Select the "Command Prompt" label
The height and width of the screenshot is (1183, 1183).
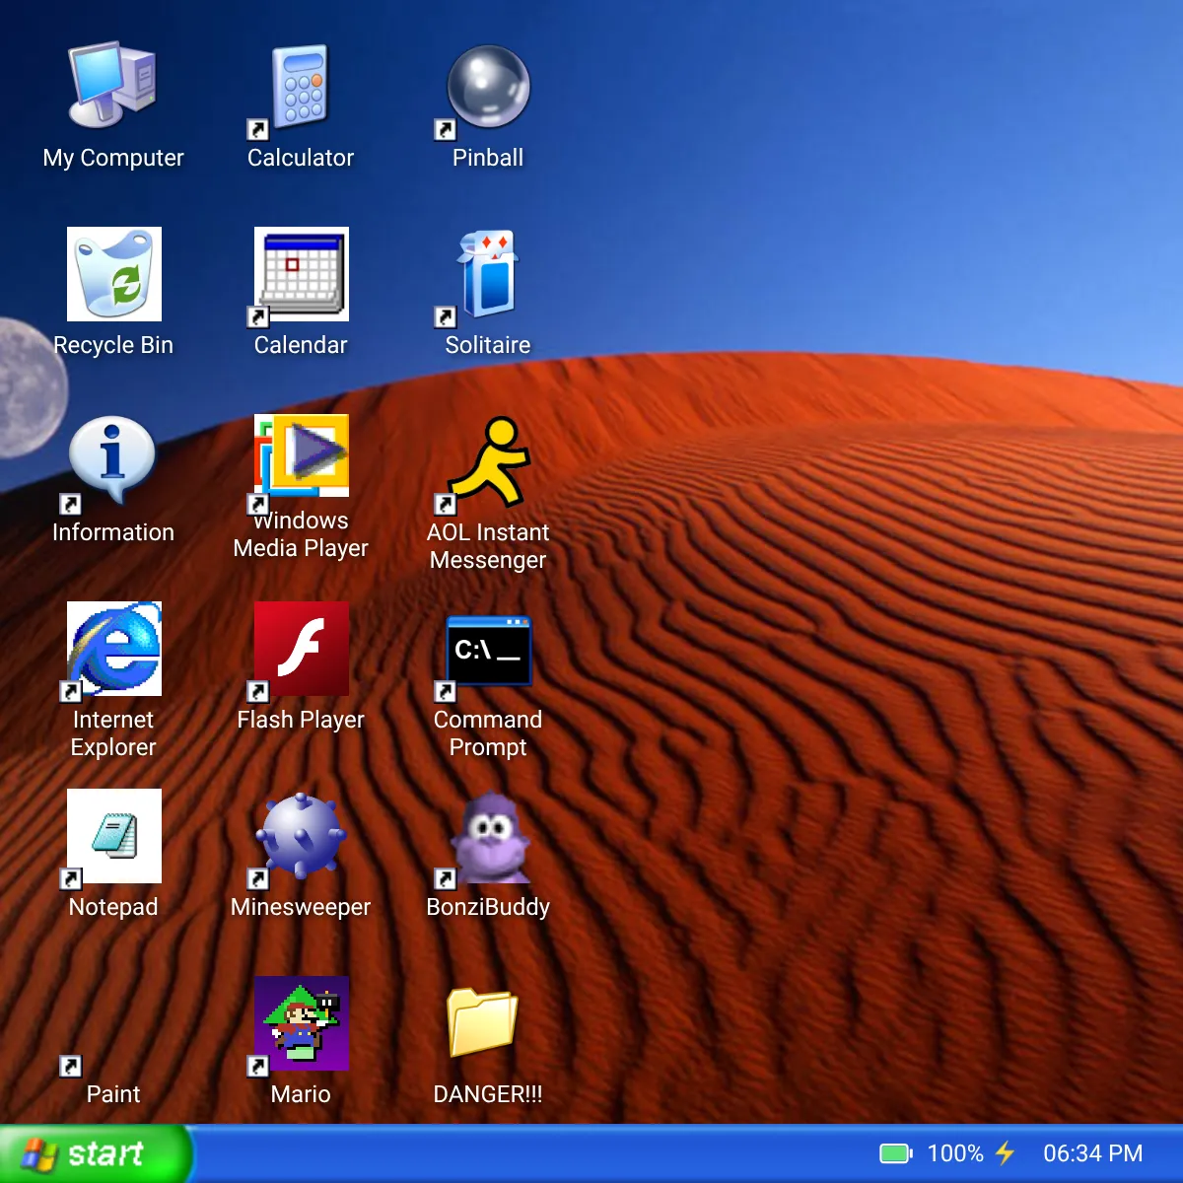(x=488, y=733)
